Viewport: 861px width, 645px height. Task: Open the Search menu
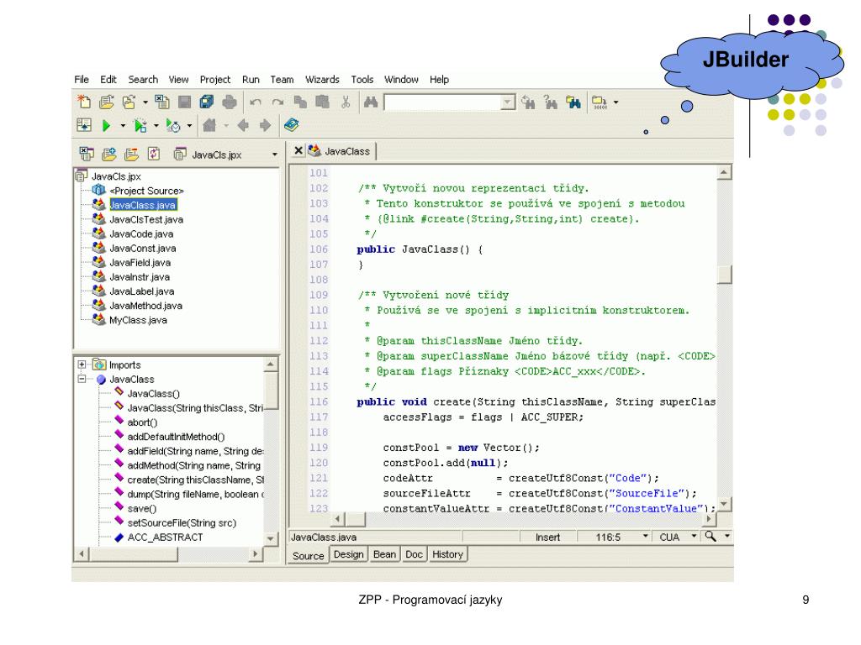pyautogui.click(x=143, y=80)
